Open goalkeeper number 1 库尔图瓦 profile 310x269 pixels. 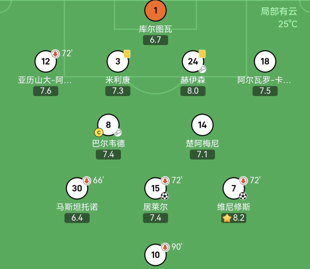click(155, 10)
